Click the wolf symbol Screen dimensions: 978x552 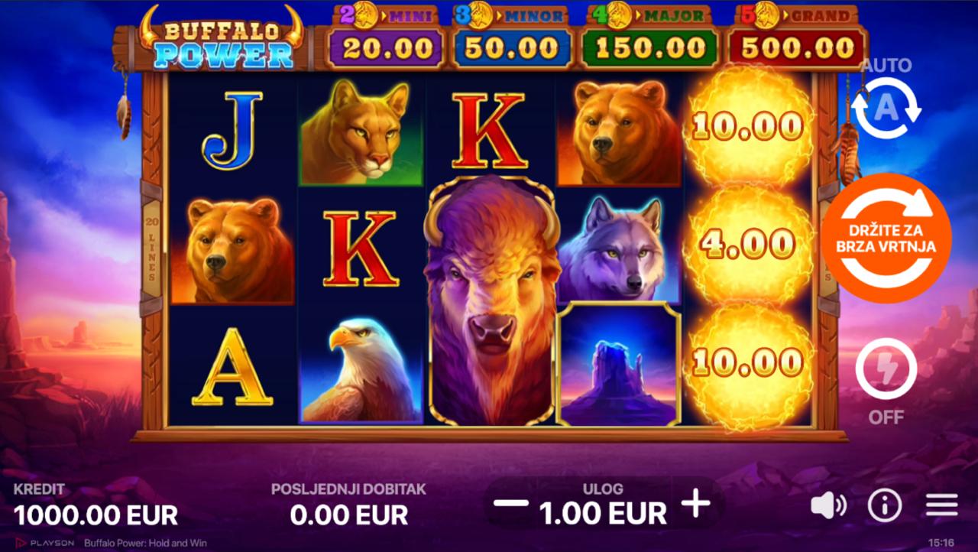coord(619,246)
